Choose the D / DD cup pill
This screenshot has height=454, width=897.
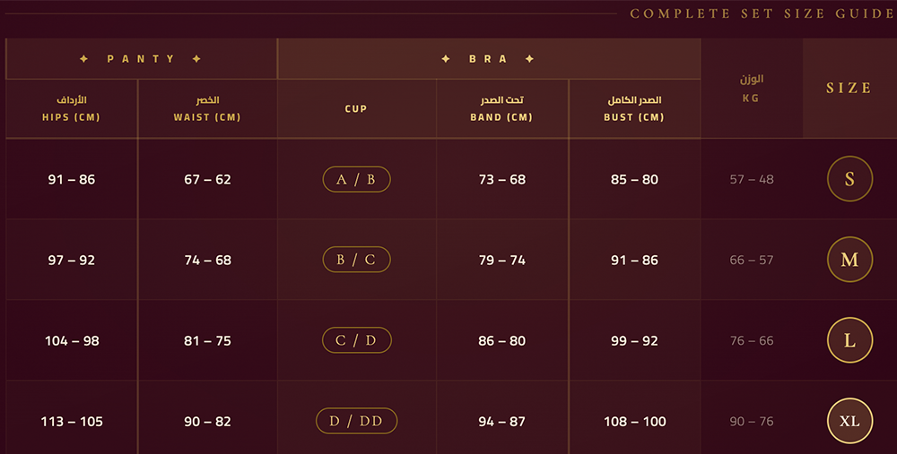point(356,421)
